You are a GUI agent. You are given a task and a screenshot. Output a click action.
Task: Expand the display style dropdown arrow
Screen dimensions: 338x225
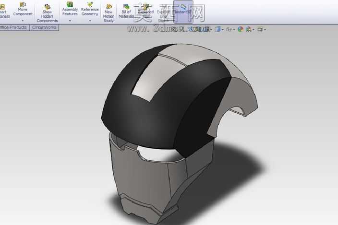(x=222, y=29)
